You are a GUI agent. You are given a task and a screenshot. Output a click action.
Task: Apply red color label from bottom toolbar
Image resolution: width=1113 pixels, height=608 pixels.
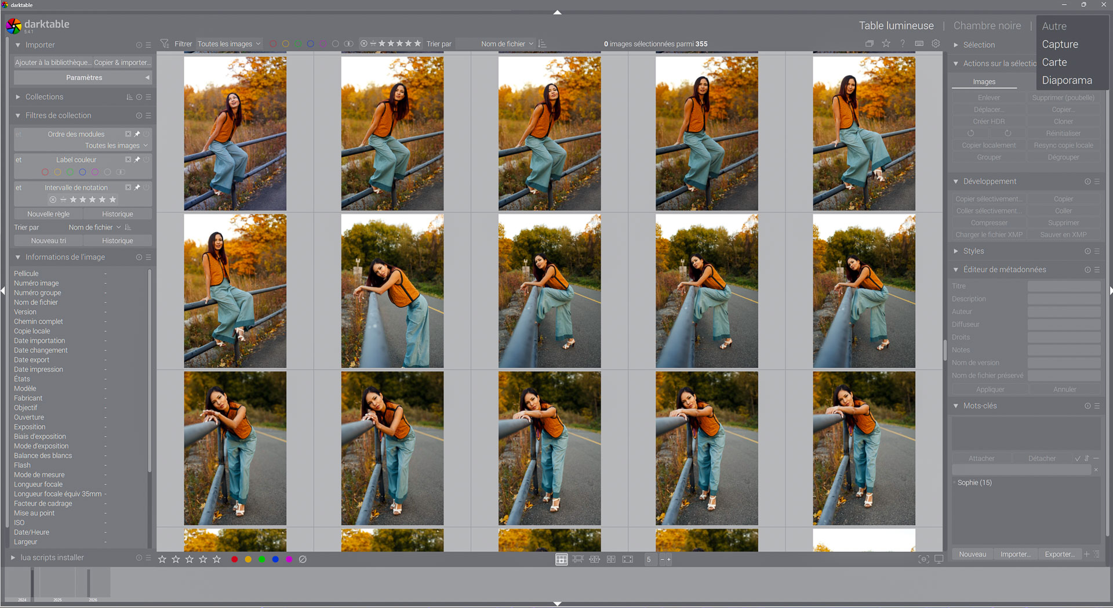(x=234, y=559)
